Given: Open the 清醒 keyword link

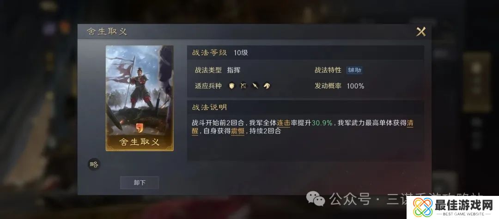Looking at the screenshot, I should [410, 123].
